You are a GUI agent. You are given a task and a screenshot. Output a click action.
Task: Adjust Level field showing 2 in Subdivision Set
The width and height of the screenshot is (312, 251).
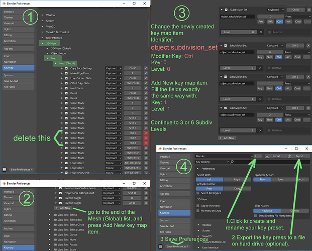[238, 131]
